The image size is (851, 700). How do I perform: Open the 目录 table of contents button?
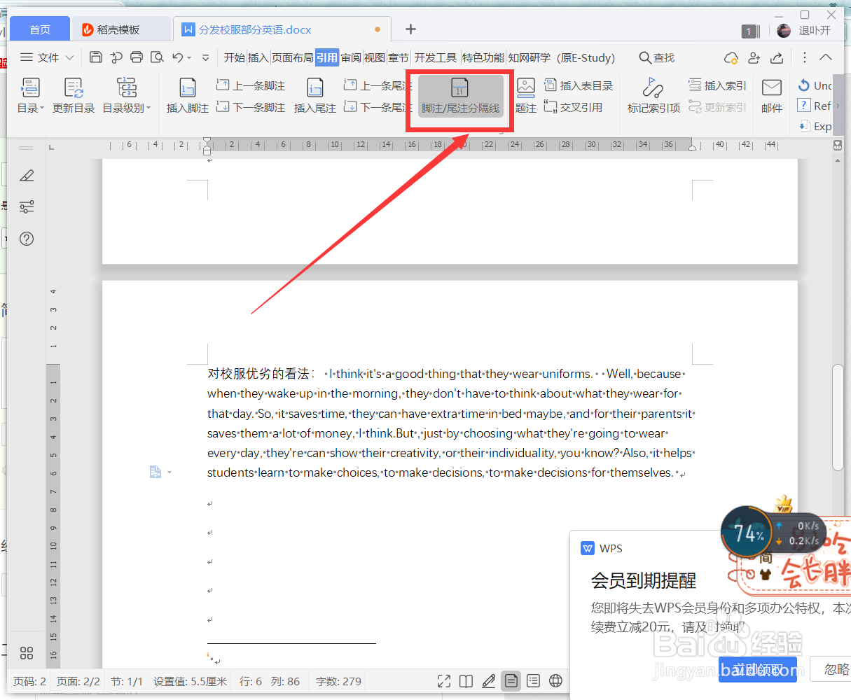point(31,95)
